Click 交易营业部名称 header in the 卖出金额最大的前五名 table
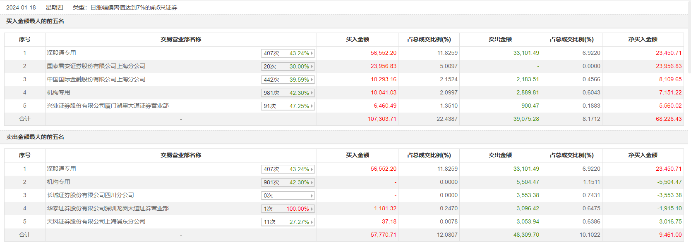Viewport: 691px width, 247px height. [x=181, y=155]
